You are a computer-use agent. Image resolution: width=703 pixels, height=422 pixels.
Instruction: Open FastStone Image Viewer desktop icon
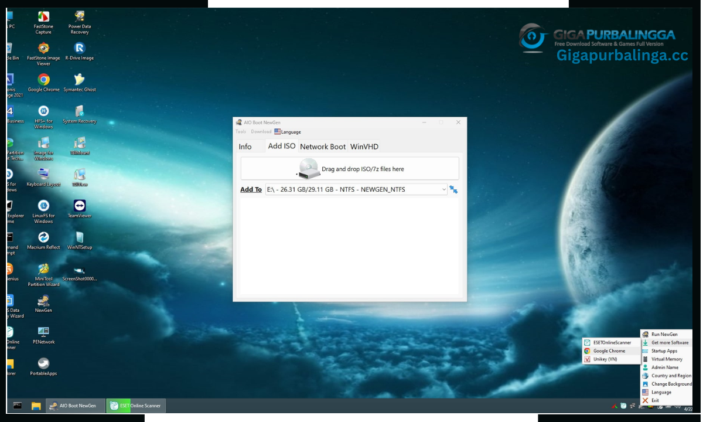coord(43,54)
